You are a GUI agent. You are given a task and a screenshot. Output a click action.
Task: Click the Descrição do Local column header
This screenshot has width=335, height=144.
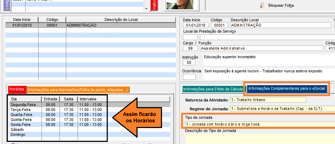pyautogui.click(x=121, y=20)
